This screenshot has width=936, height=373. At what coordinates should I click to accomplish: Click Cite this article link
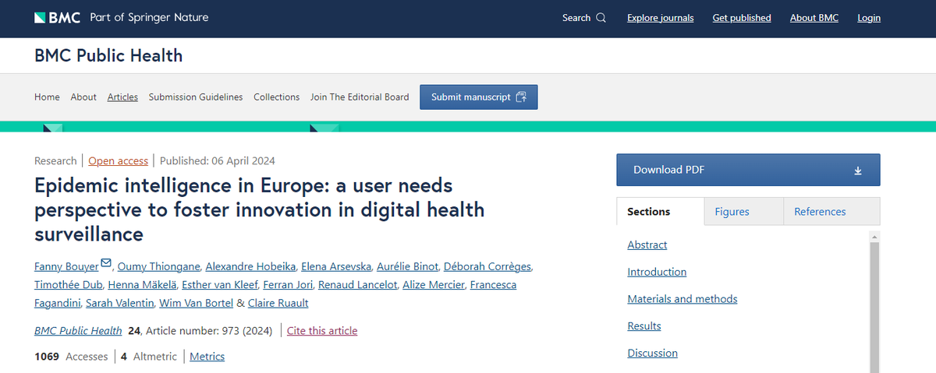point(322,330)
